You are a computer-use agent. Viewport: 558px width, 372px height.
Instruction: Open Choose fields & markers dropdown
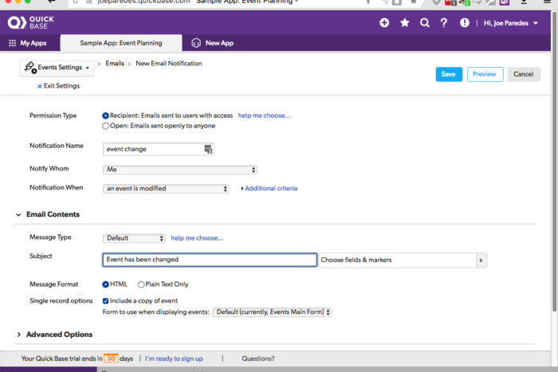403,260
